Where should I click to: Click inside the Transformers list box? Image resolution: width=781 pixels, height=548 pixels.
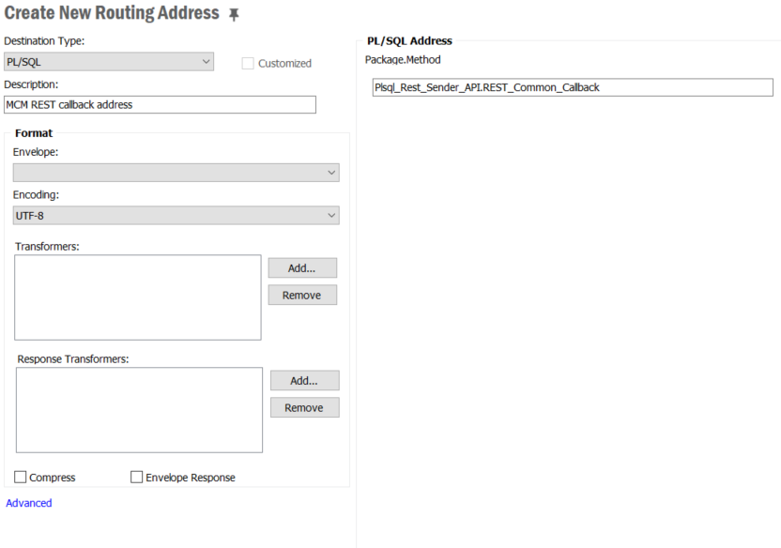click(137, 297)
